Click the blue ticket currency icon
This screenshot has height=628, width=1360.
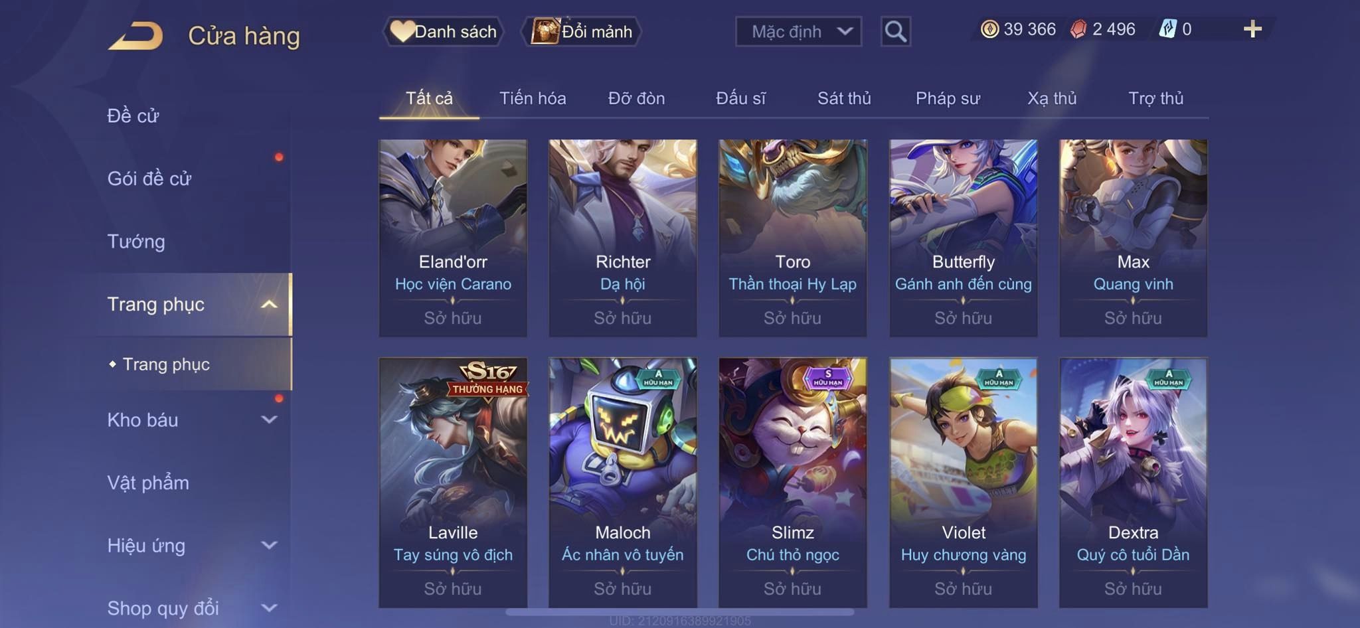tap(1167, 29)
